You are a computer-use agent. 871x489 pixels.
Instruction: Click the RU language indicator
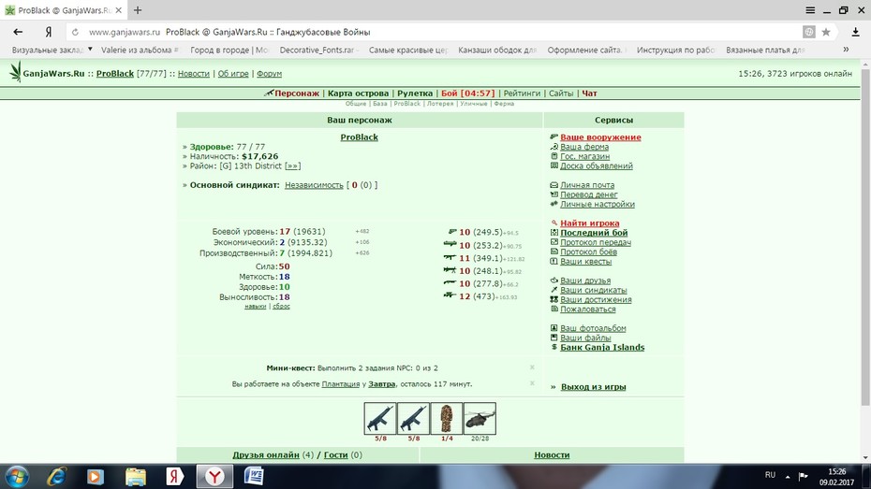(770, 475)
